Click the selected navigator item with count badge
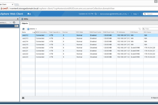 pos(9,26)
